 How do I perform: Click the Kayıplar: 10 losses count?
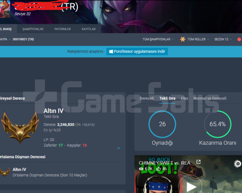point(77,145)
